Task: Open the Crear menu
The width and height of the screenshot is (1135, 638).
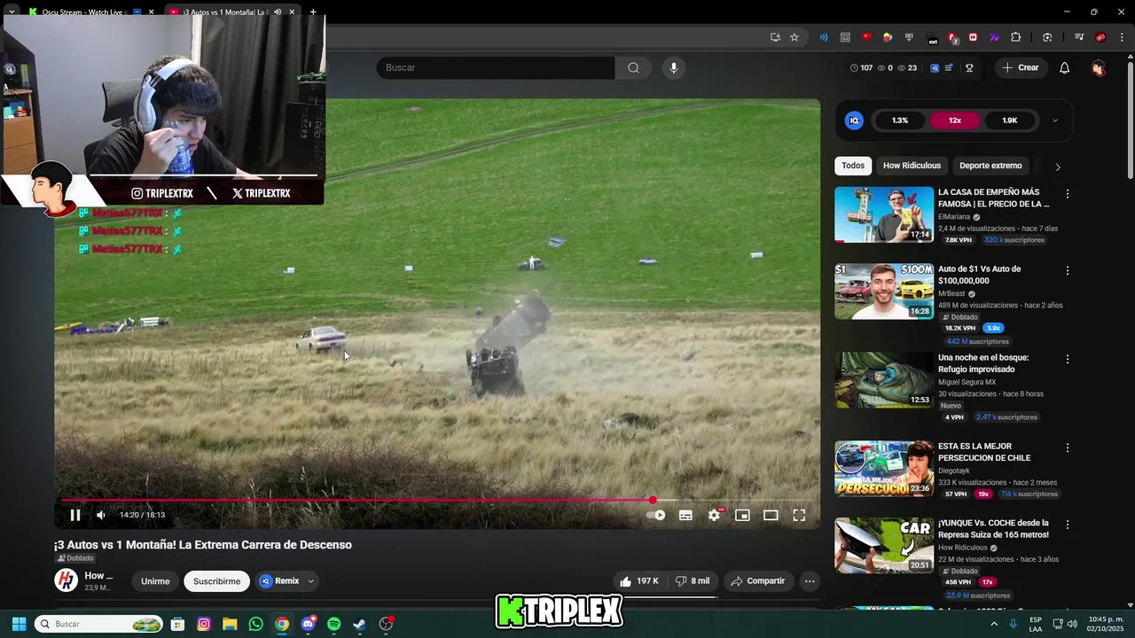Action: (x=1020, y=67)
